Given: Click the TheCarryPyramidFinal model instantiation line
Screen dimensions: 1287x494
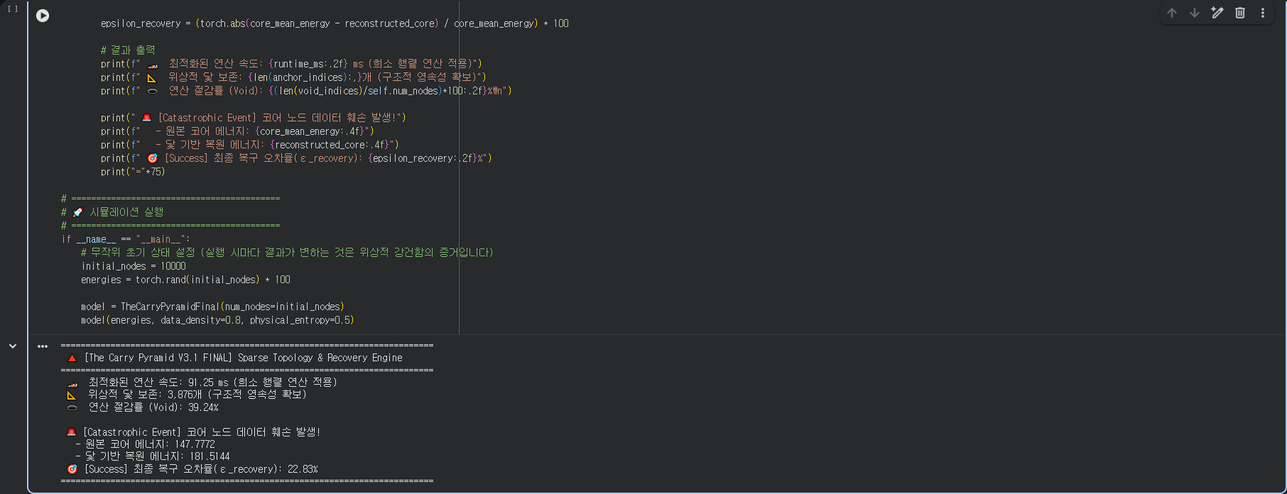Looking at the screenshot, I should 212,307.
